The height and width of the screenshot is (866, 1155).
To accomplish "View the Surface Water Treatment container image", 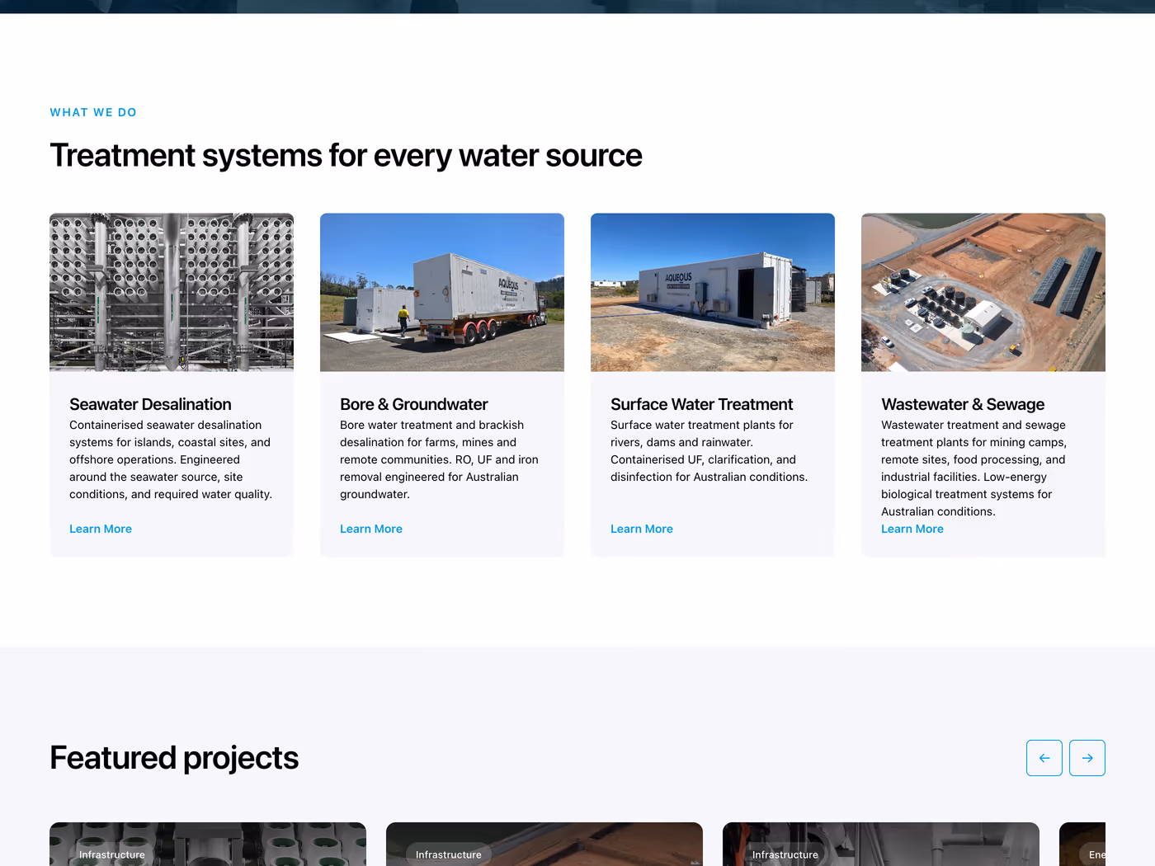I will 713,293.
